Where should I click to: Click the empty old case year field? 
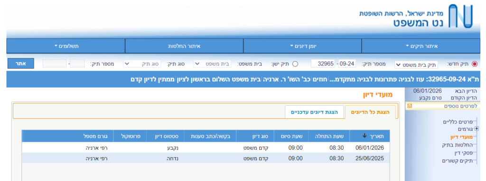[77, 63]
